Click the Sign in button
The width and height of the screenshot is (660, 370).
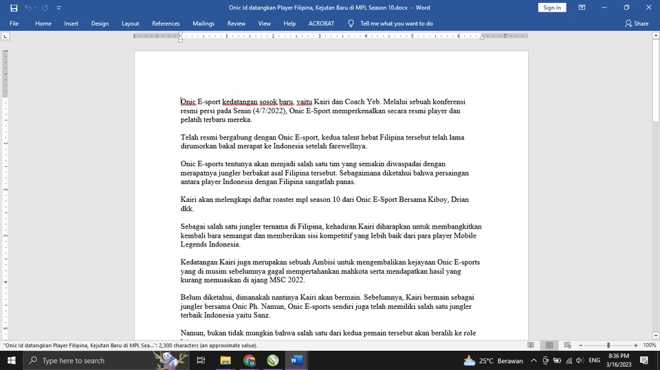[552, 8]
